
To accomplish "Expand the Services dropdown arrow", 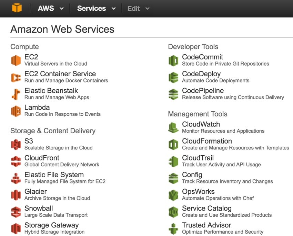I will coord(114,9).
